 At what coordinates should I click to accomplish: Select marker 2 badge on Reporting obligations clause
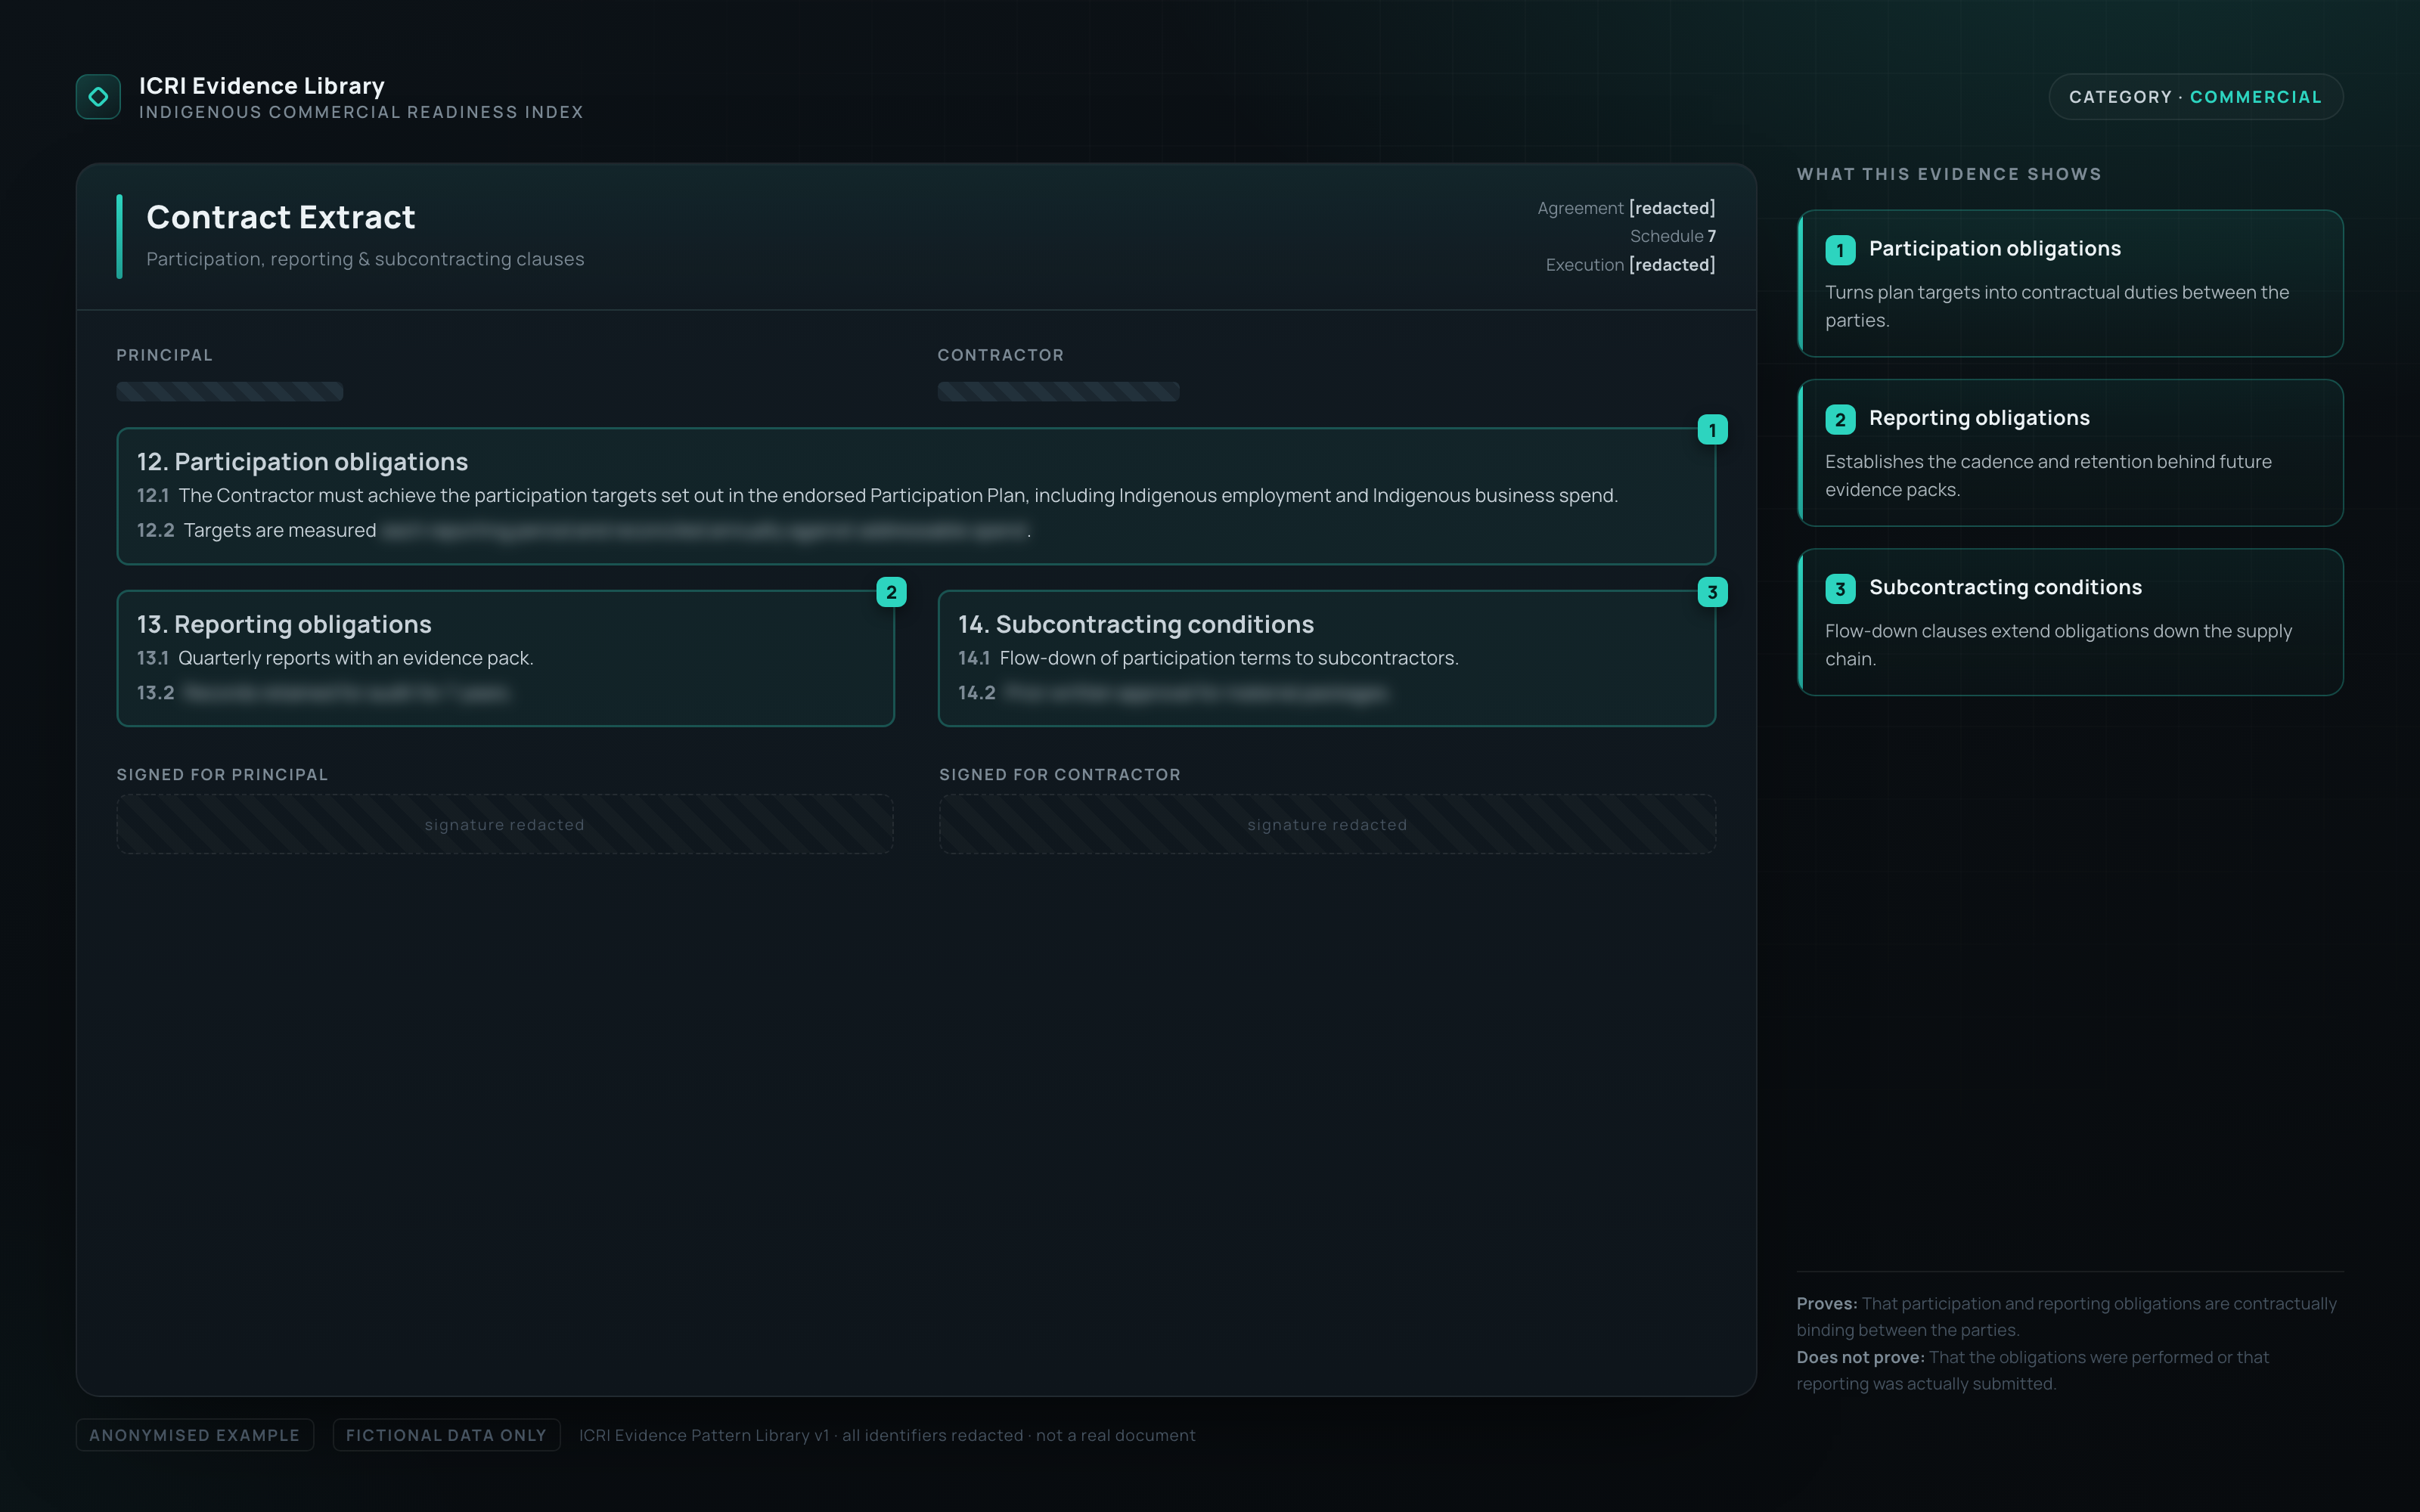[x=891, y=592]
